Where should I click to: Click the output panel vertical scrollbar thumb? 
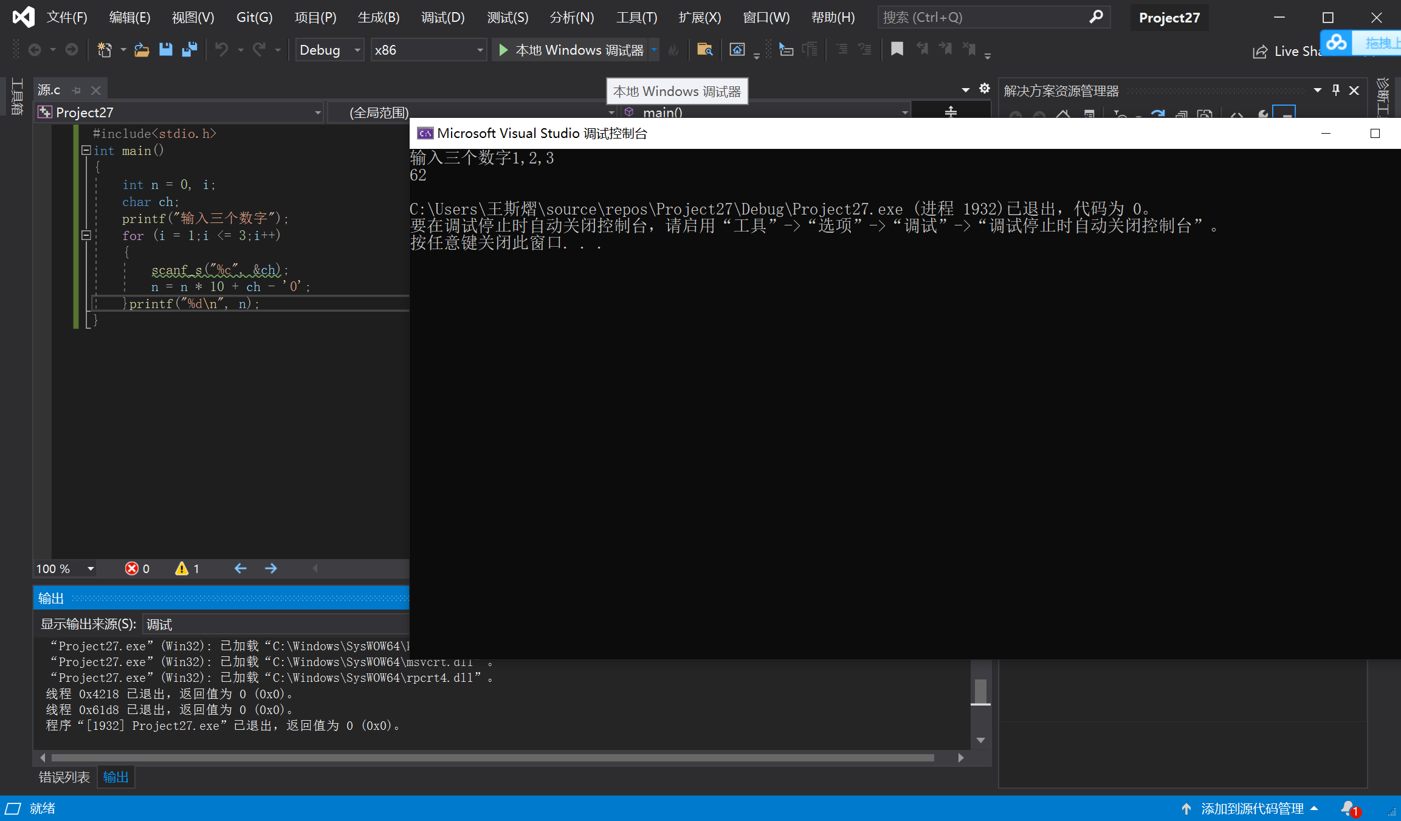click(x=980, y=692)
